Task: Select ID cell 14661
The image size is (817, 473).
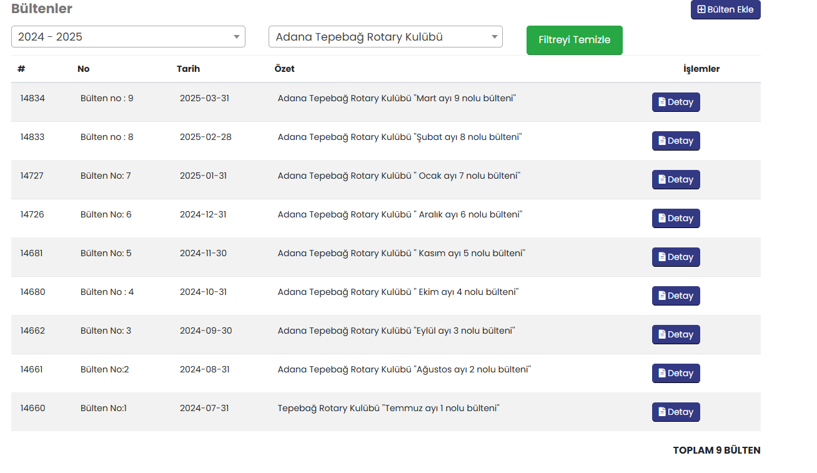Action: 31,369
